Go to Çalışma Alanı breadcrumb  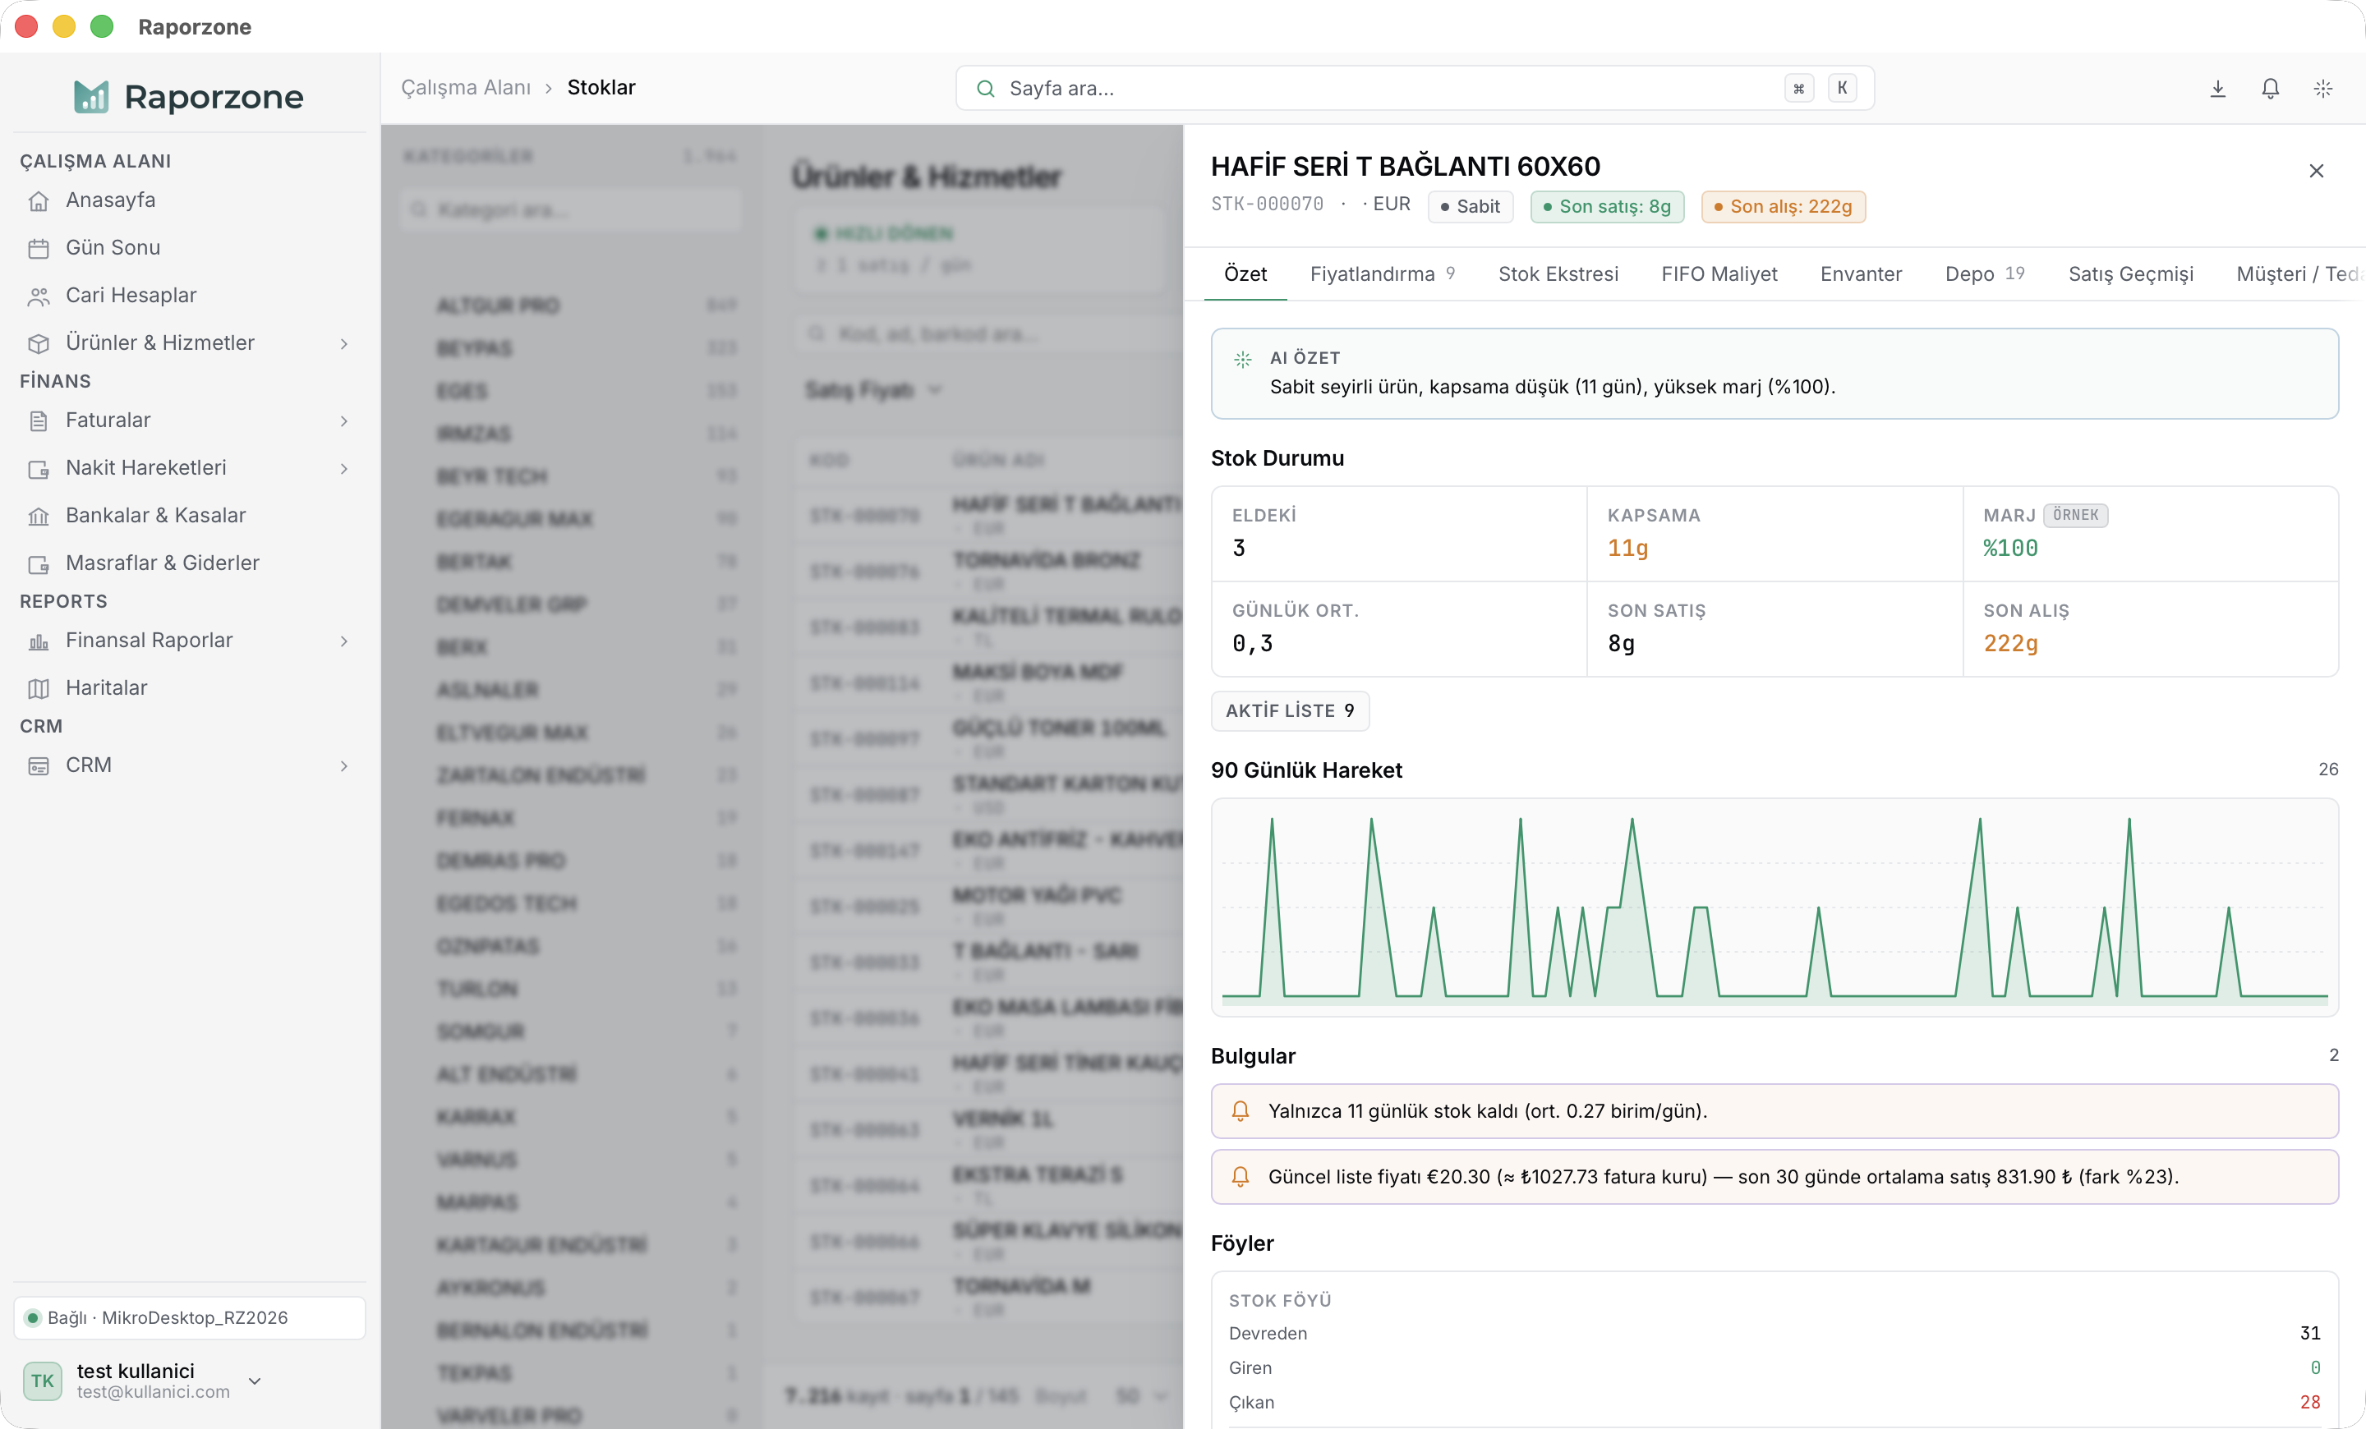(x=466, y=89)
